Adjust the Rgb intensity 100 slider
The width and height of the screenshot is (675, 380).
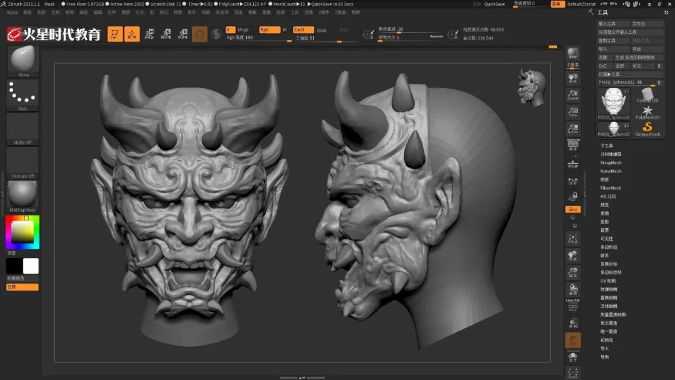(259, 38)
